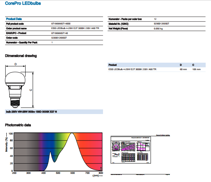Select caption bulb 230V 4W-25W 300lm
The height and width of the screenshot is (182, 211).
click(x=31, y=112)
